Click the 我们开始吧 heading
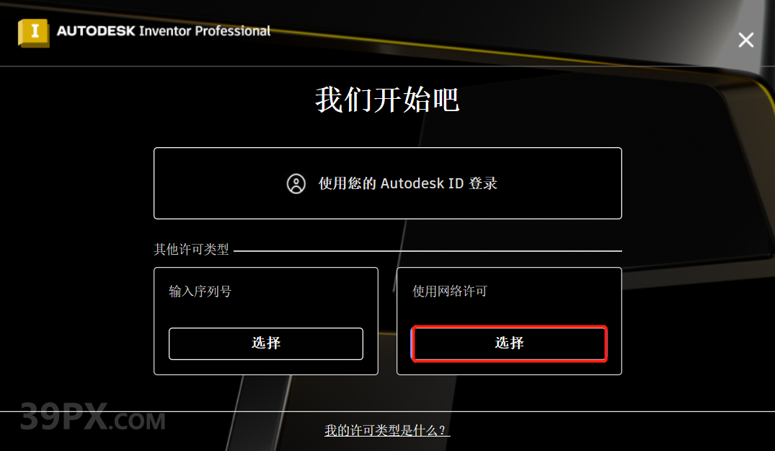775x451 pixels. pos(388,100)
